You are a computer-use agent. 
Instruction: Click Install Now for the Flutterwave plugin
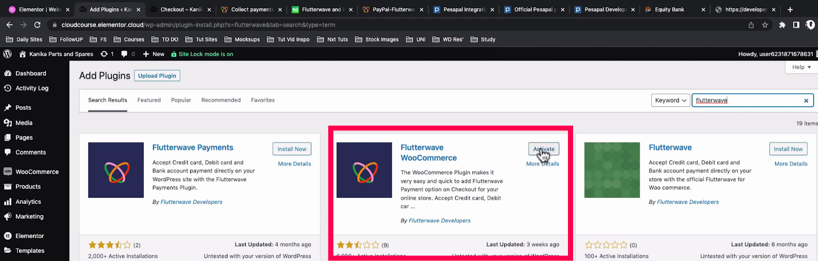coord(788,149)
